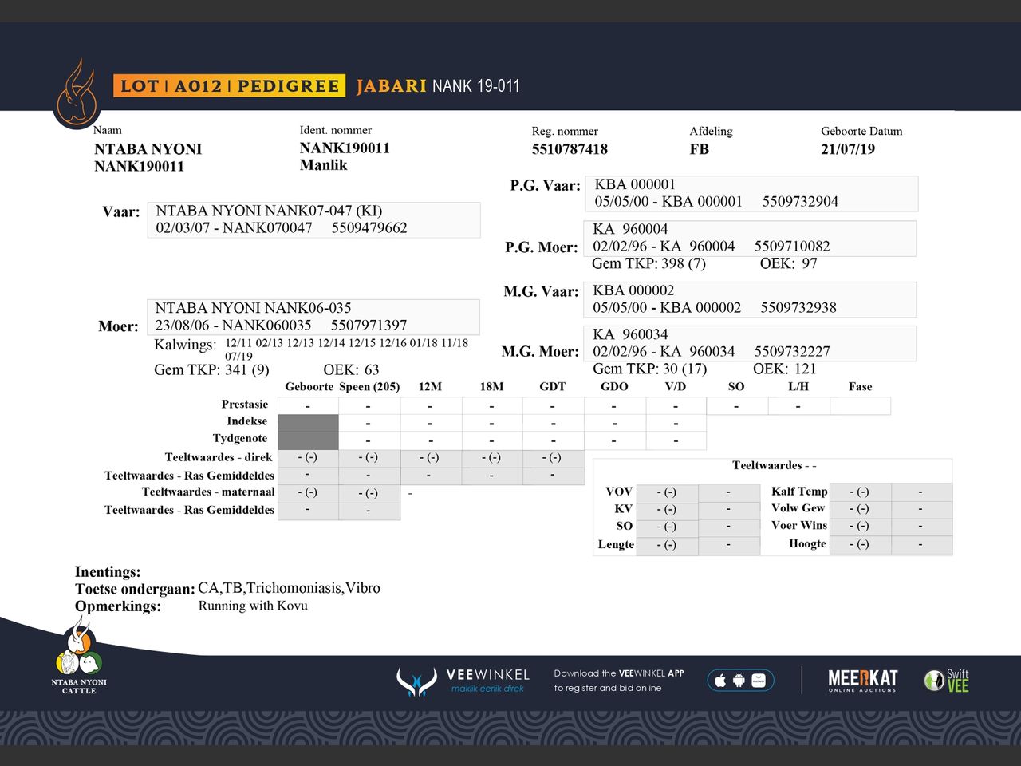The image size is (1021, 766).
Task: Click the 'Inentings:' label
Action: (108, 572)
